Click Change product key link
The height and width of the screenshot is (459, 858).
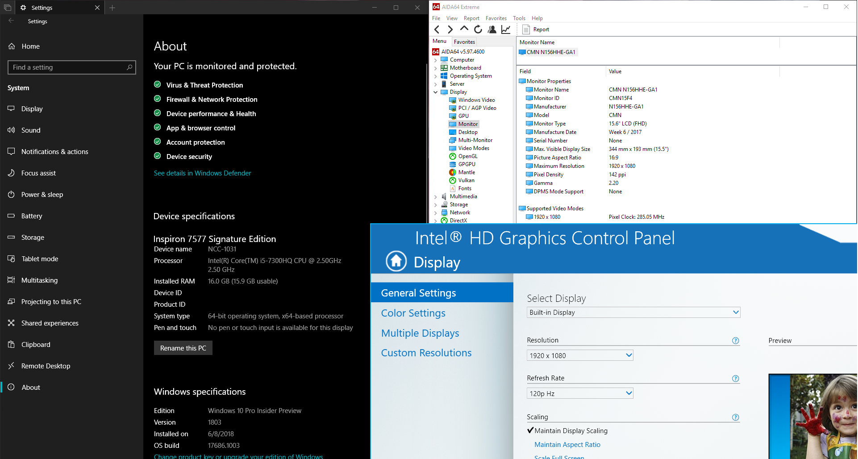238,456
